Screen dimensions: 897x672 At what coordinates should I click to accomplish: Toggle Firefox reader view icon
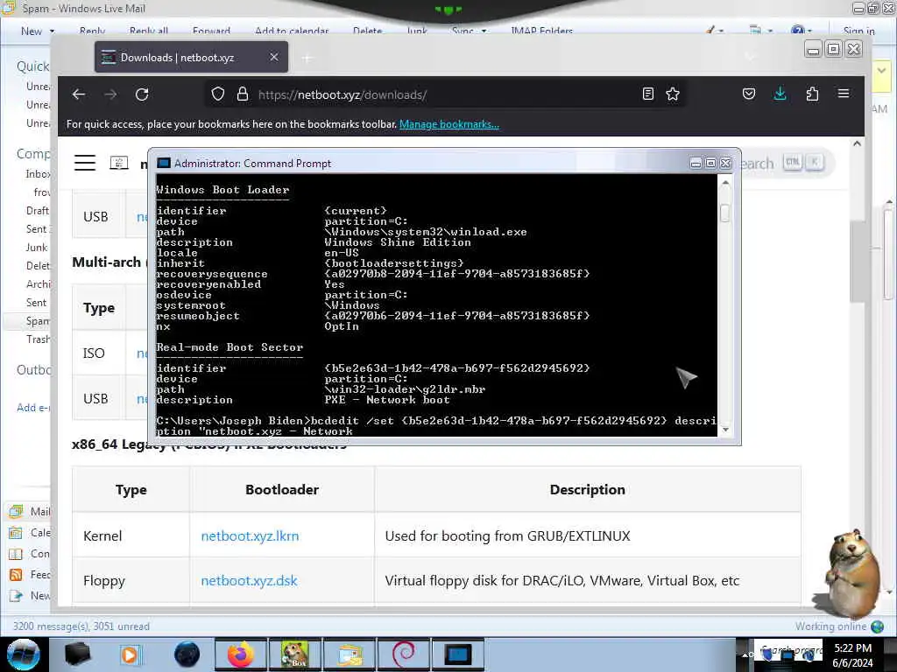point(647,94)
